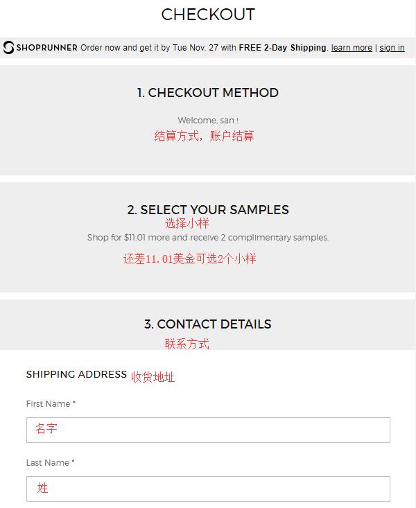Click the SHOPRUNNER brand name text
Image resolution: width=416 pixels, height=508 pixels.
pos(46,48)
